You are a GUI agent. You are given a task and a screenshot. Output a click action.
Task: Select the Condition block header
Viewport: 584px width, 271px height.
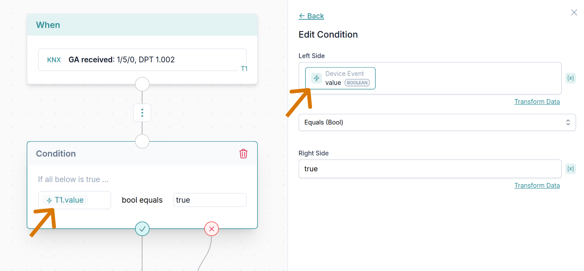point(114,154)
